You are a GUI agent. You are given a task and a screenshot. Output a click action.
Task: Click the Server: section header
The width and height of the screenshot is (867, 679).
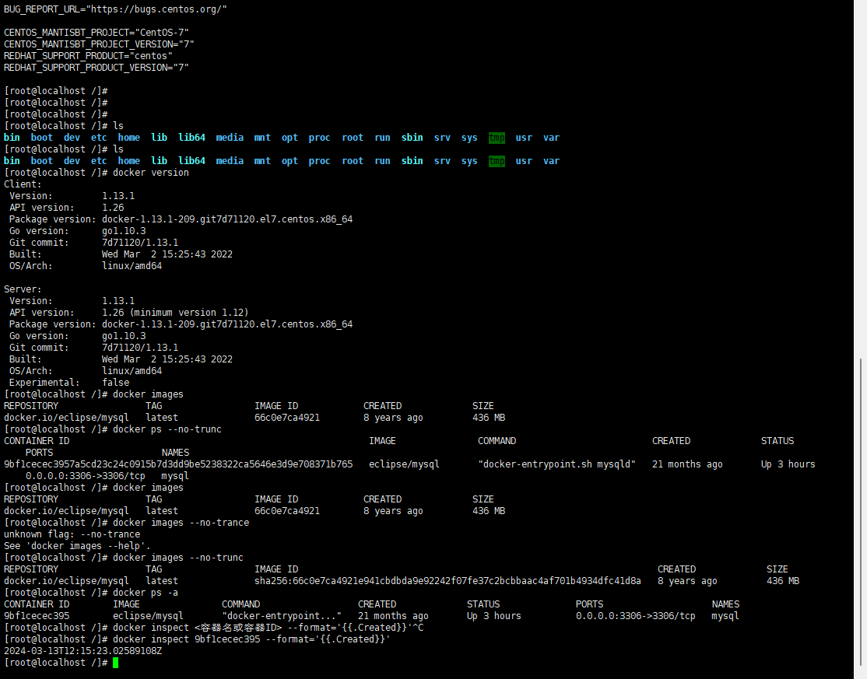coord(23,289)
